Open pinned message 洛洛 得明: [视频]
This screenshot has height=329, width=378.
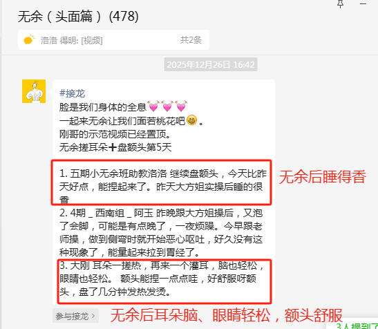tap(71, 40)
